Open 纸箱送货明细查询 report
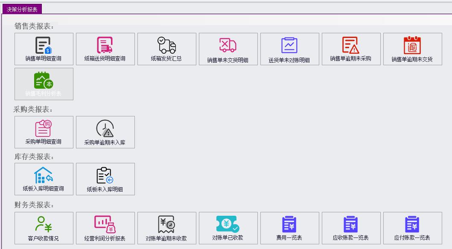Screen dimensions: 452x249 tap(105, 49)
